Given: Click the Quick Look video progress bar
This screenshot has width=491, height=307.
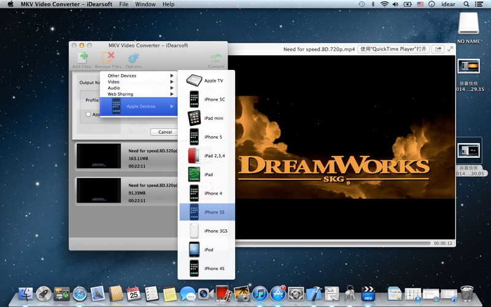Looking at the screenshot, I should click(x=333, y=243).
